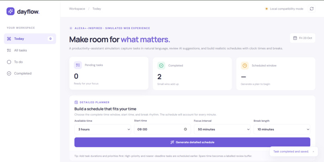Click the Today count badge showing 0

pos(50,39)
